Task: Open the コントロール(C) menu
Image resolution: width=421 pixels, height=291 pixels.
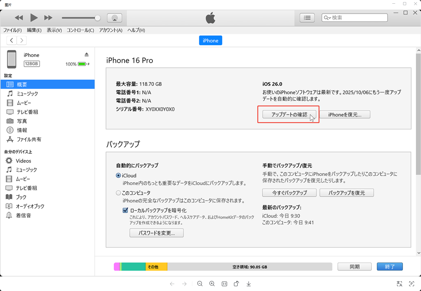Action: pyautogui.click(x=80, y=30)
